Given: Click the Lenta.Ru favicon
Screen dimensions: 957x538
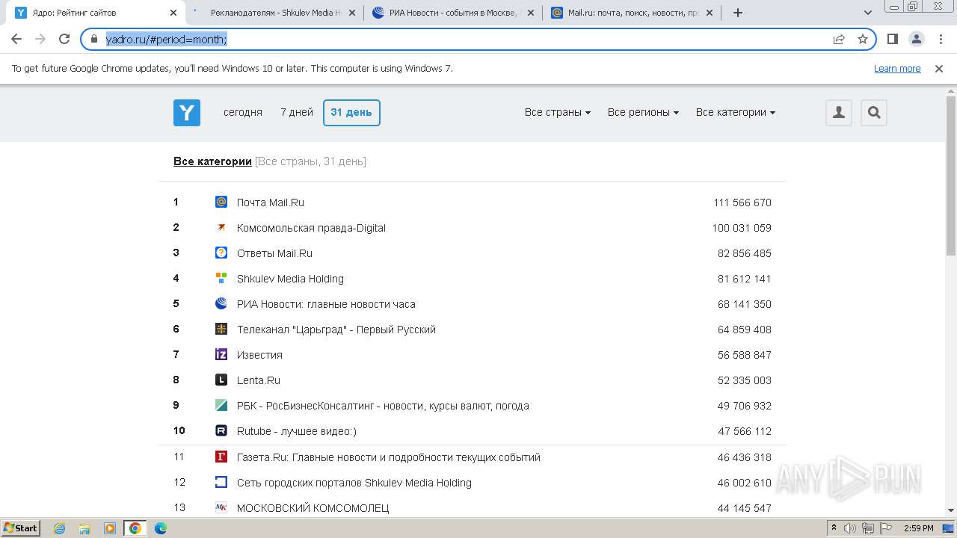Looking at the screenshot, I should [x=221, y=380].
